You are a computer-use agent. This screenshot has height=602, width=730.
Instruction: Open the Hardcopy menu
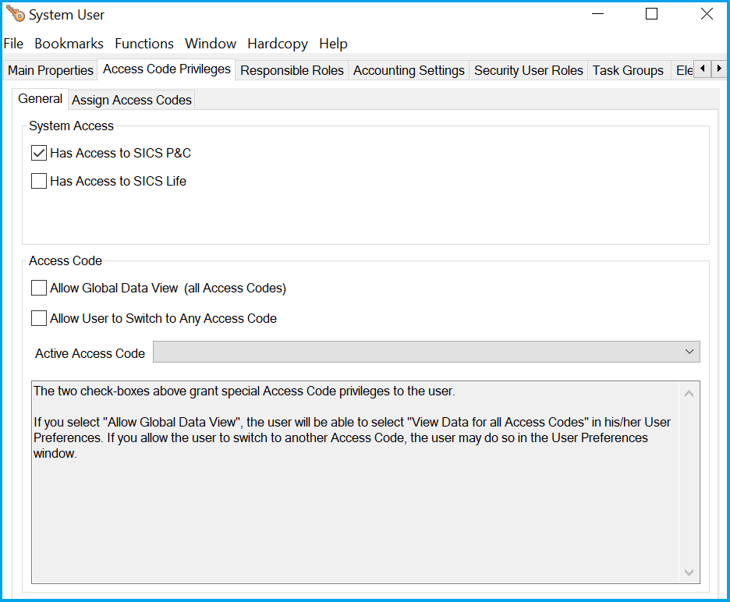click(x=278, y=44)
